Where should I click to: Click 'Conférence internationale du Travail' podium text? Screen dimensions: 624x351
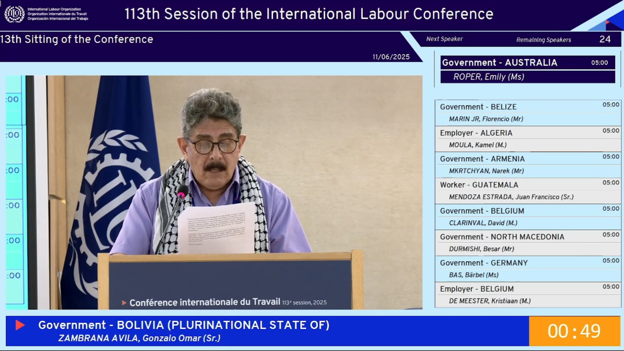coord(205,302)
